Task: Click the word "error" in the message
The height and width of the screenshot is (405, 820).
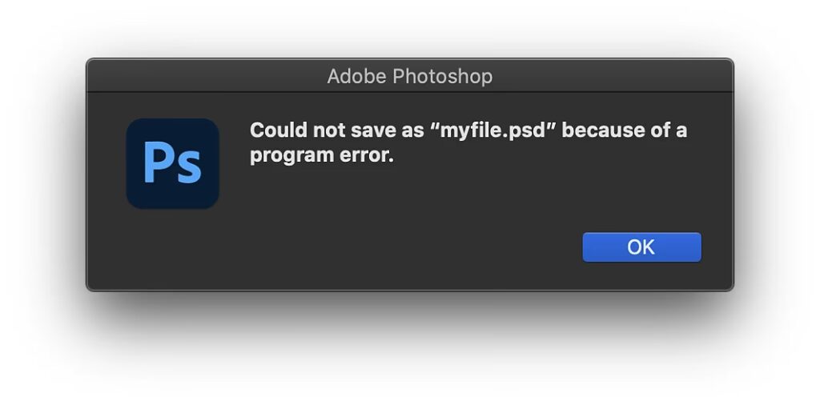Action: point(369,155)
